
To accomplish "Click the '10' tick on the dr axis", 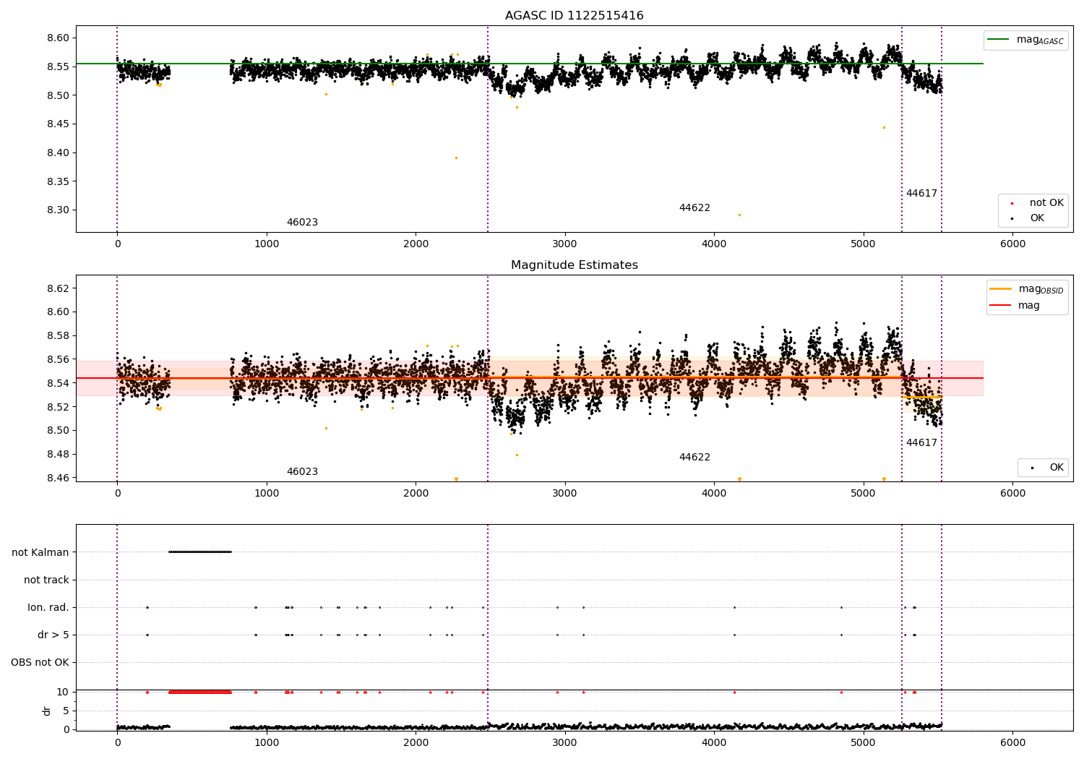I will [64, 692].
